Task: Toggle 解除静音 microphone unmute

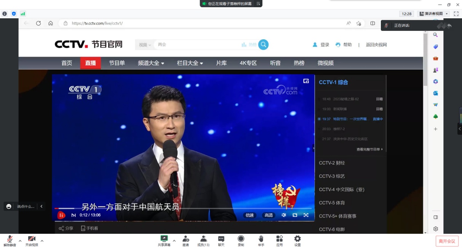Action: [x=10, y=240]
